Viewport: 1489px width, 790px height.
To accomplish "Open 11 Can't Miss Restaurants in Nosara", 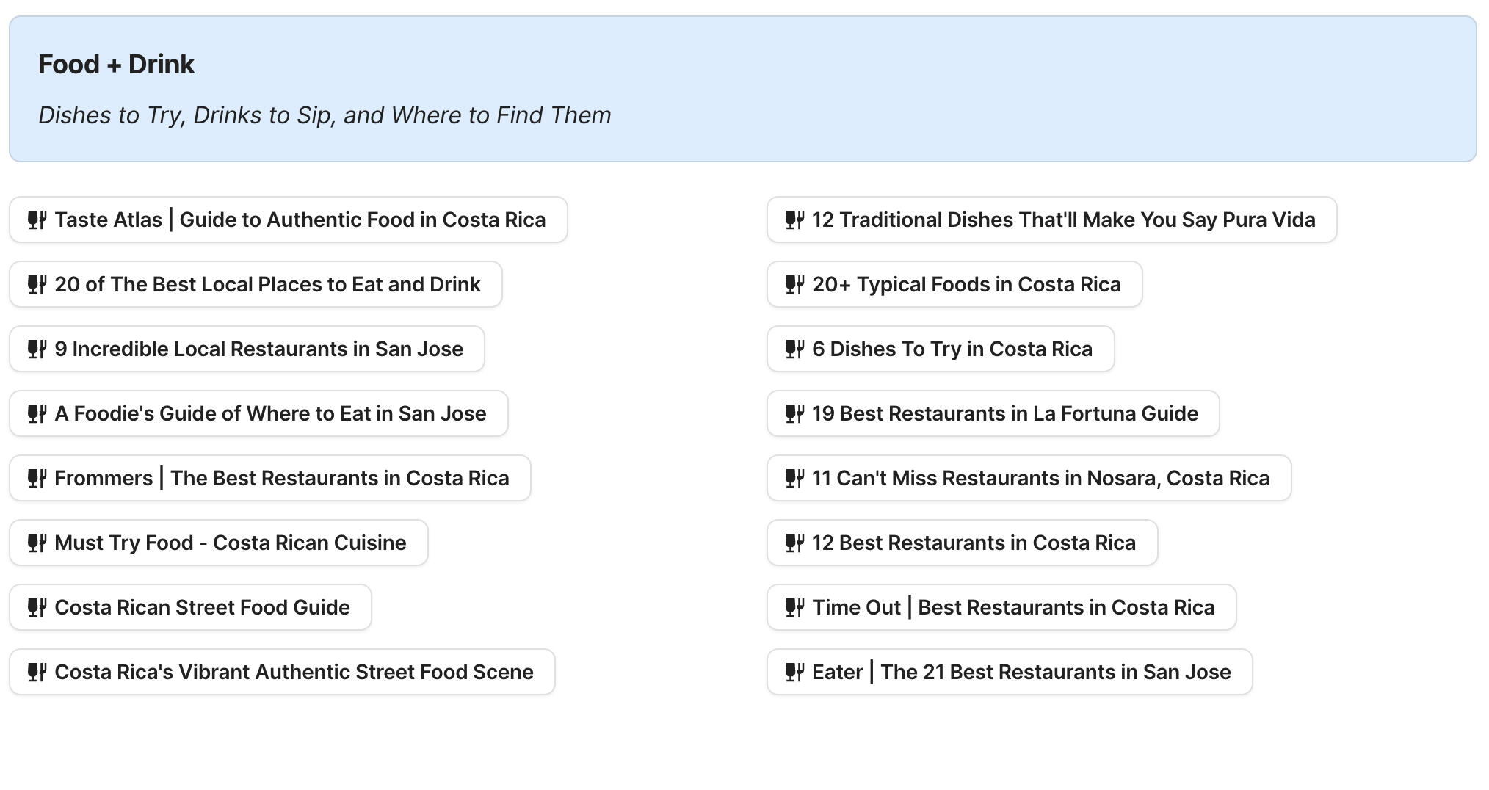I will click(1040, 478).
